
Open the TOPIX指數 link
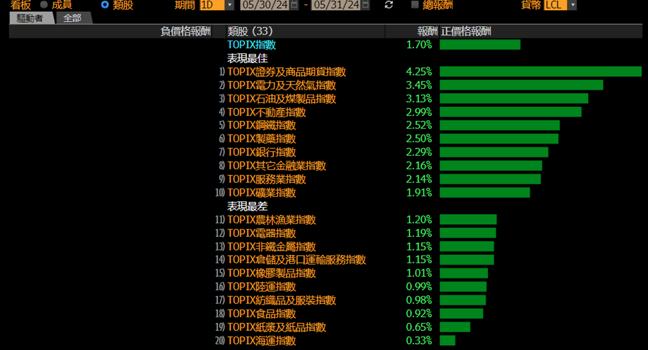pyautogui.click(x=251, y=45)
